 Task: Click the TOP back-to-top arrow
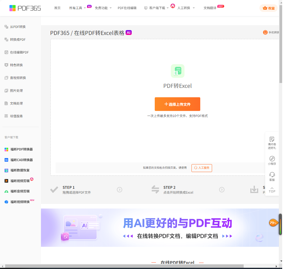coord(272,190)
